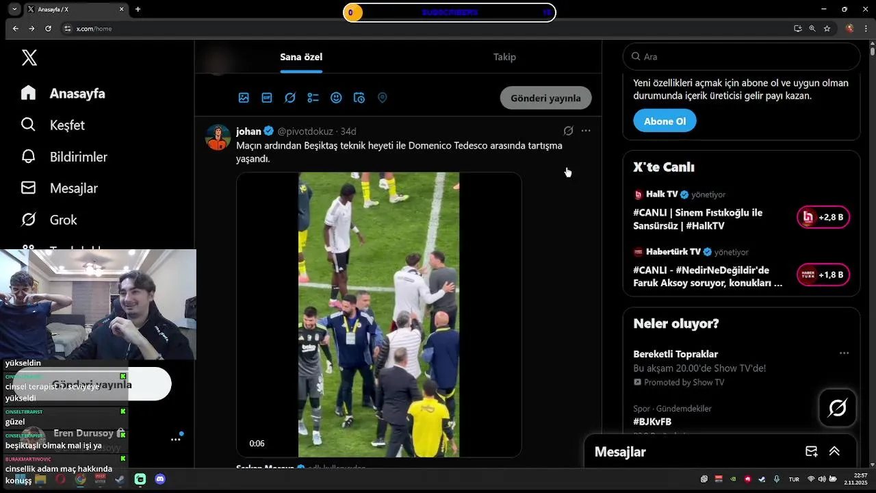Open Steam from the taskbar
The height and width of the screenshot is (493, 876).
pos(120,479)
